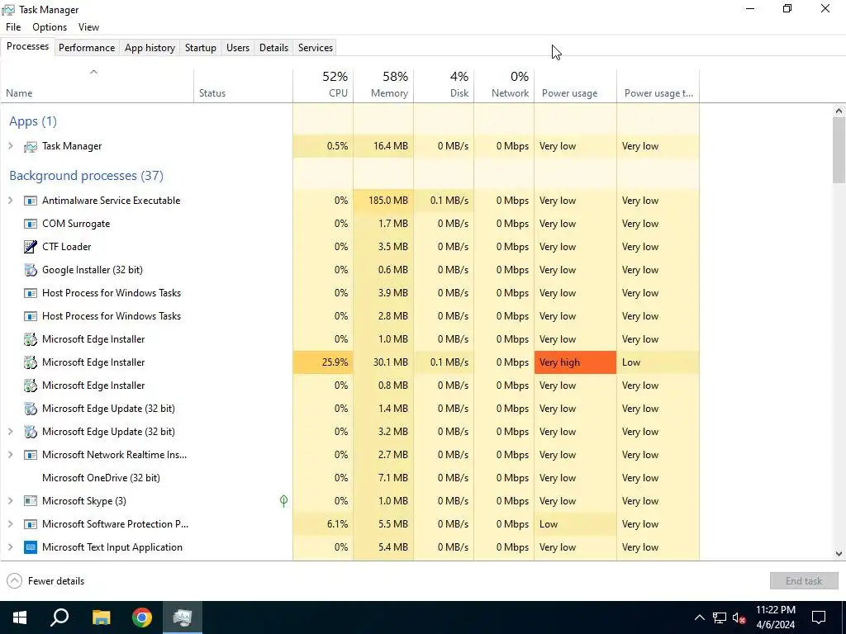Open the File menu

[13, 27]
